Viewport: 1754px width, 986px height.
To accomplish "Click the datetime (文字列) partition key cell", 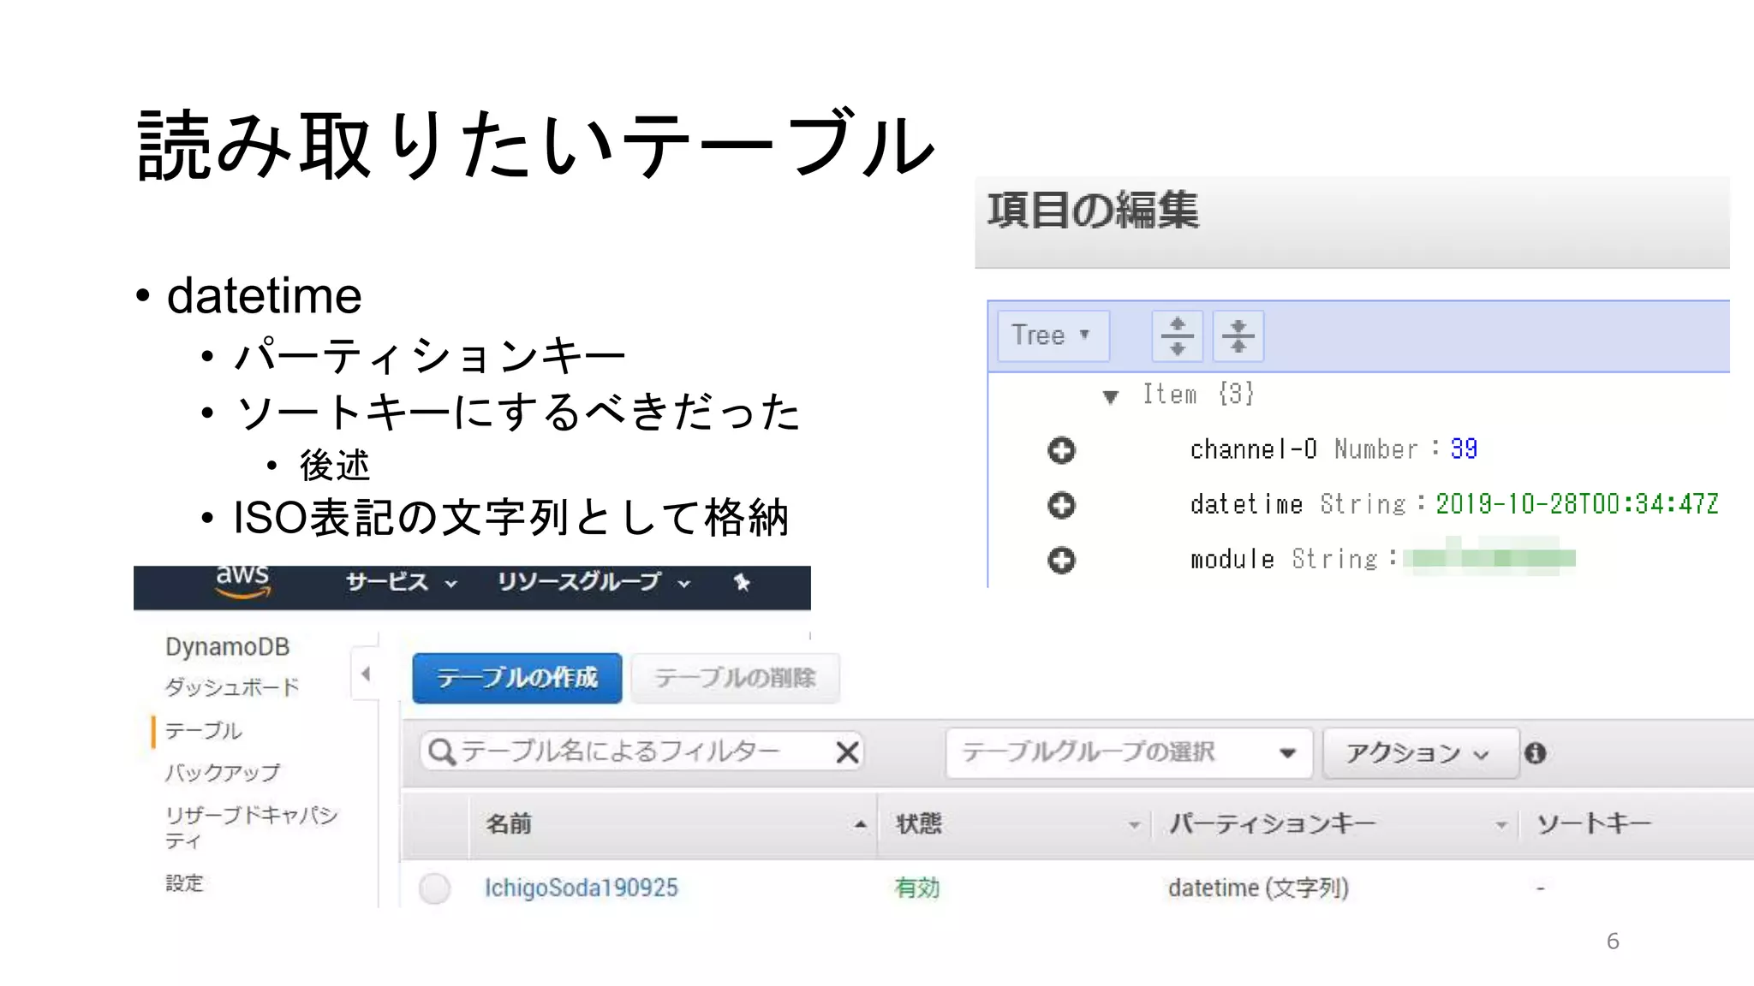I will pos(1258,888).
